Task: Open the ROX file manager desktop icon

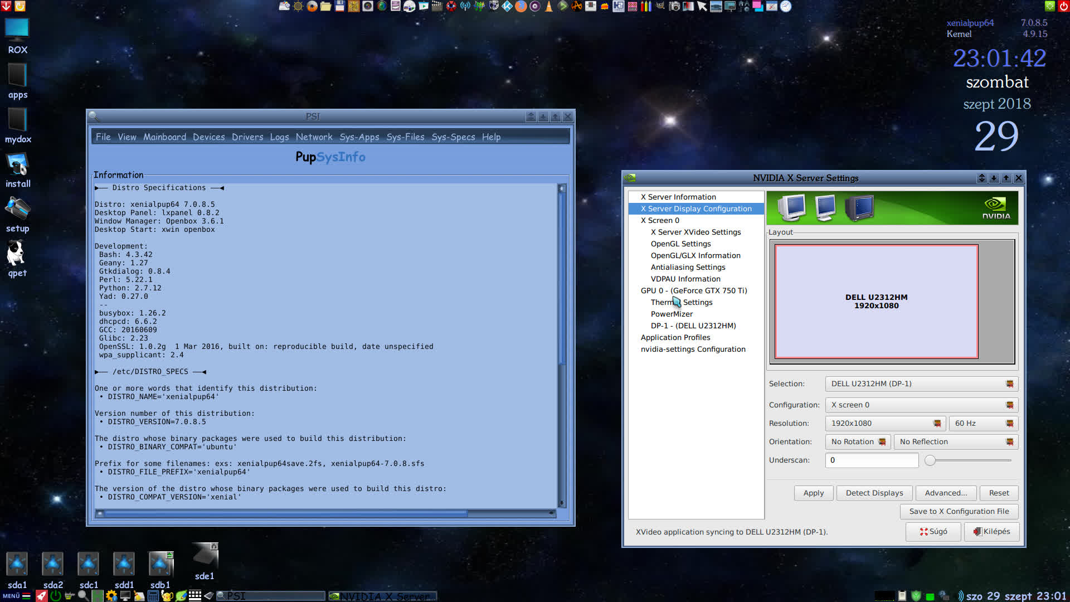Action: click(x=17, y=36)
